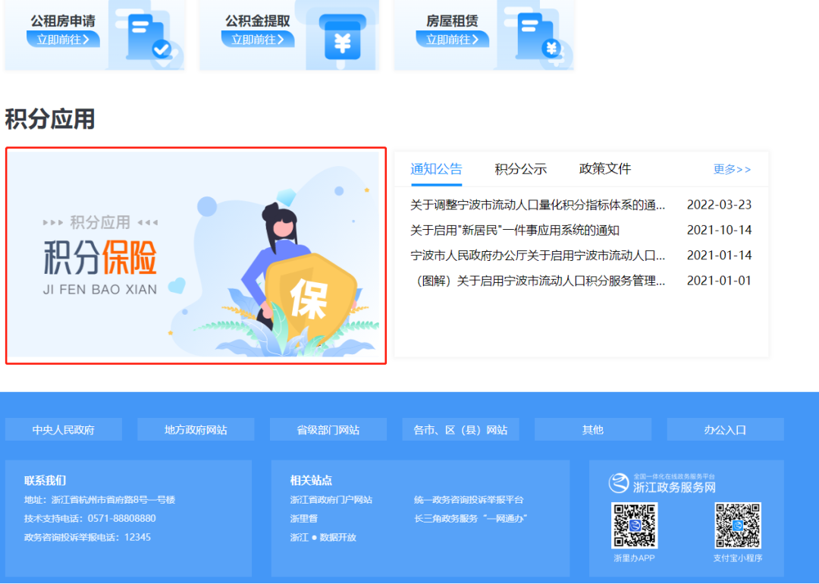The width and height of the screenshot is (819, 584).
Task: Click the date 2022-03-23
Action: (719, 205)
